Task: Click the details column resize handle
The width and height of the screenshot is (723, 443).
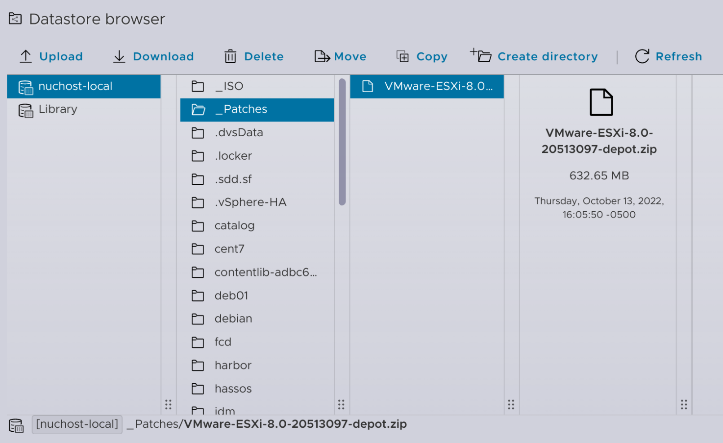Action: [684, 404]
